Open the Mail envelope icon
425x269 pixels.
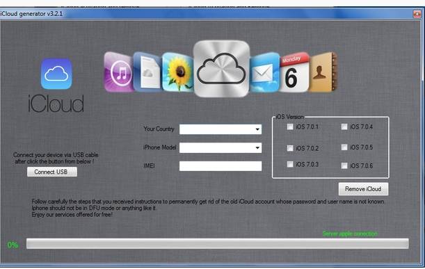(264, 72)
